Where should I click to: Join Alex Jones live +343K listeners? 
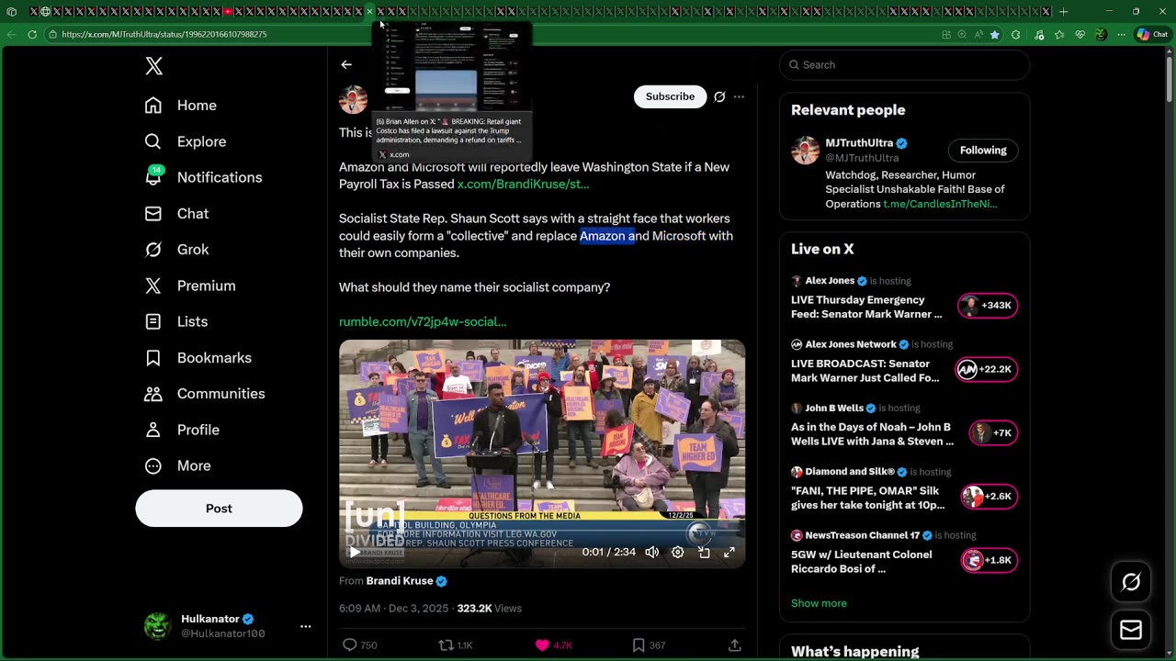[988, 306]
